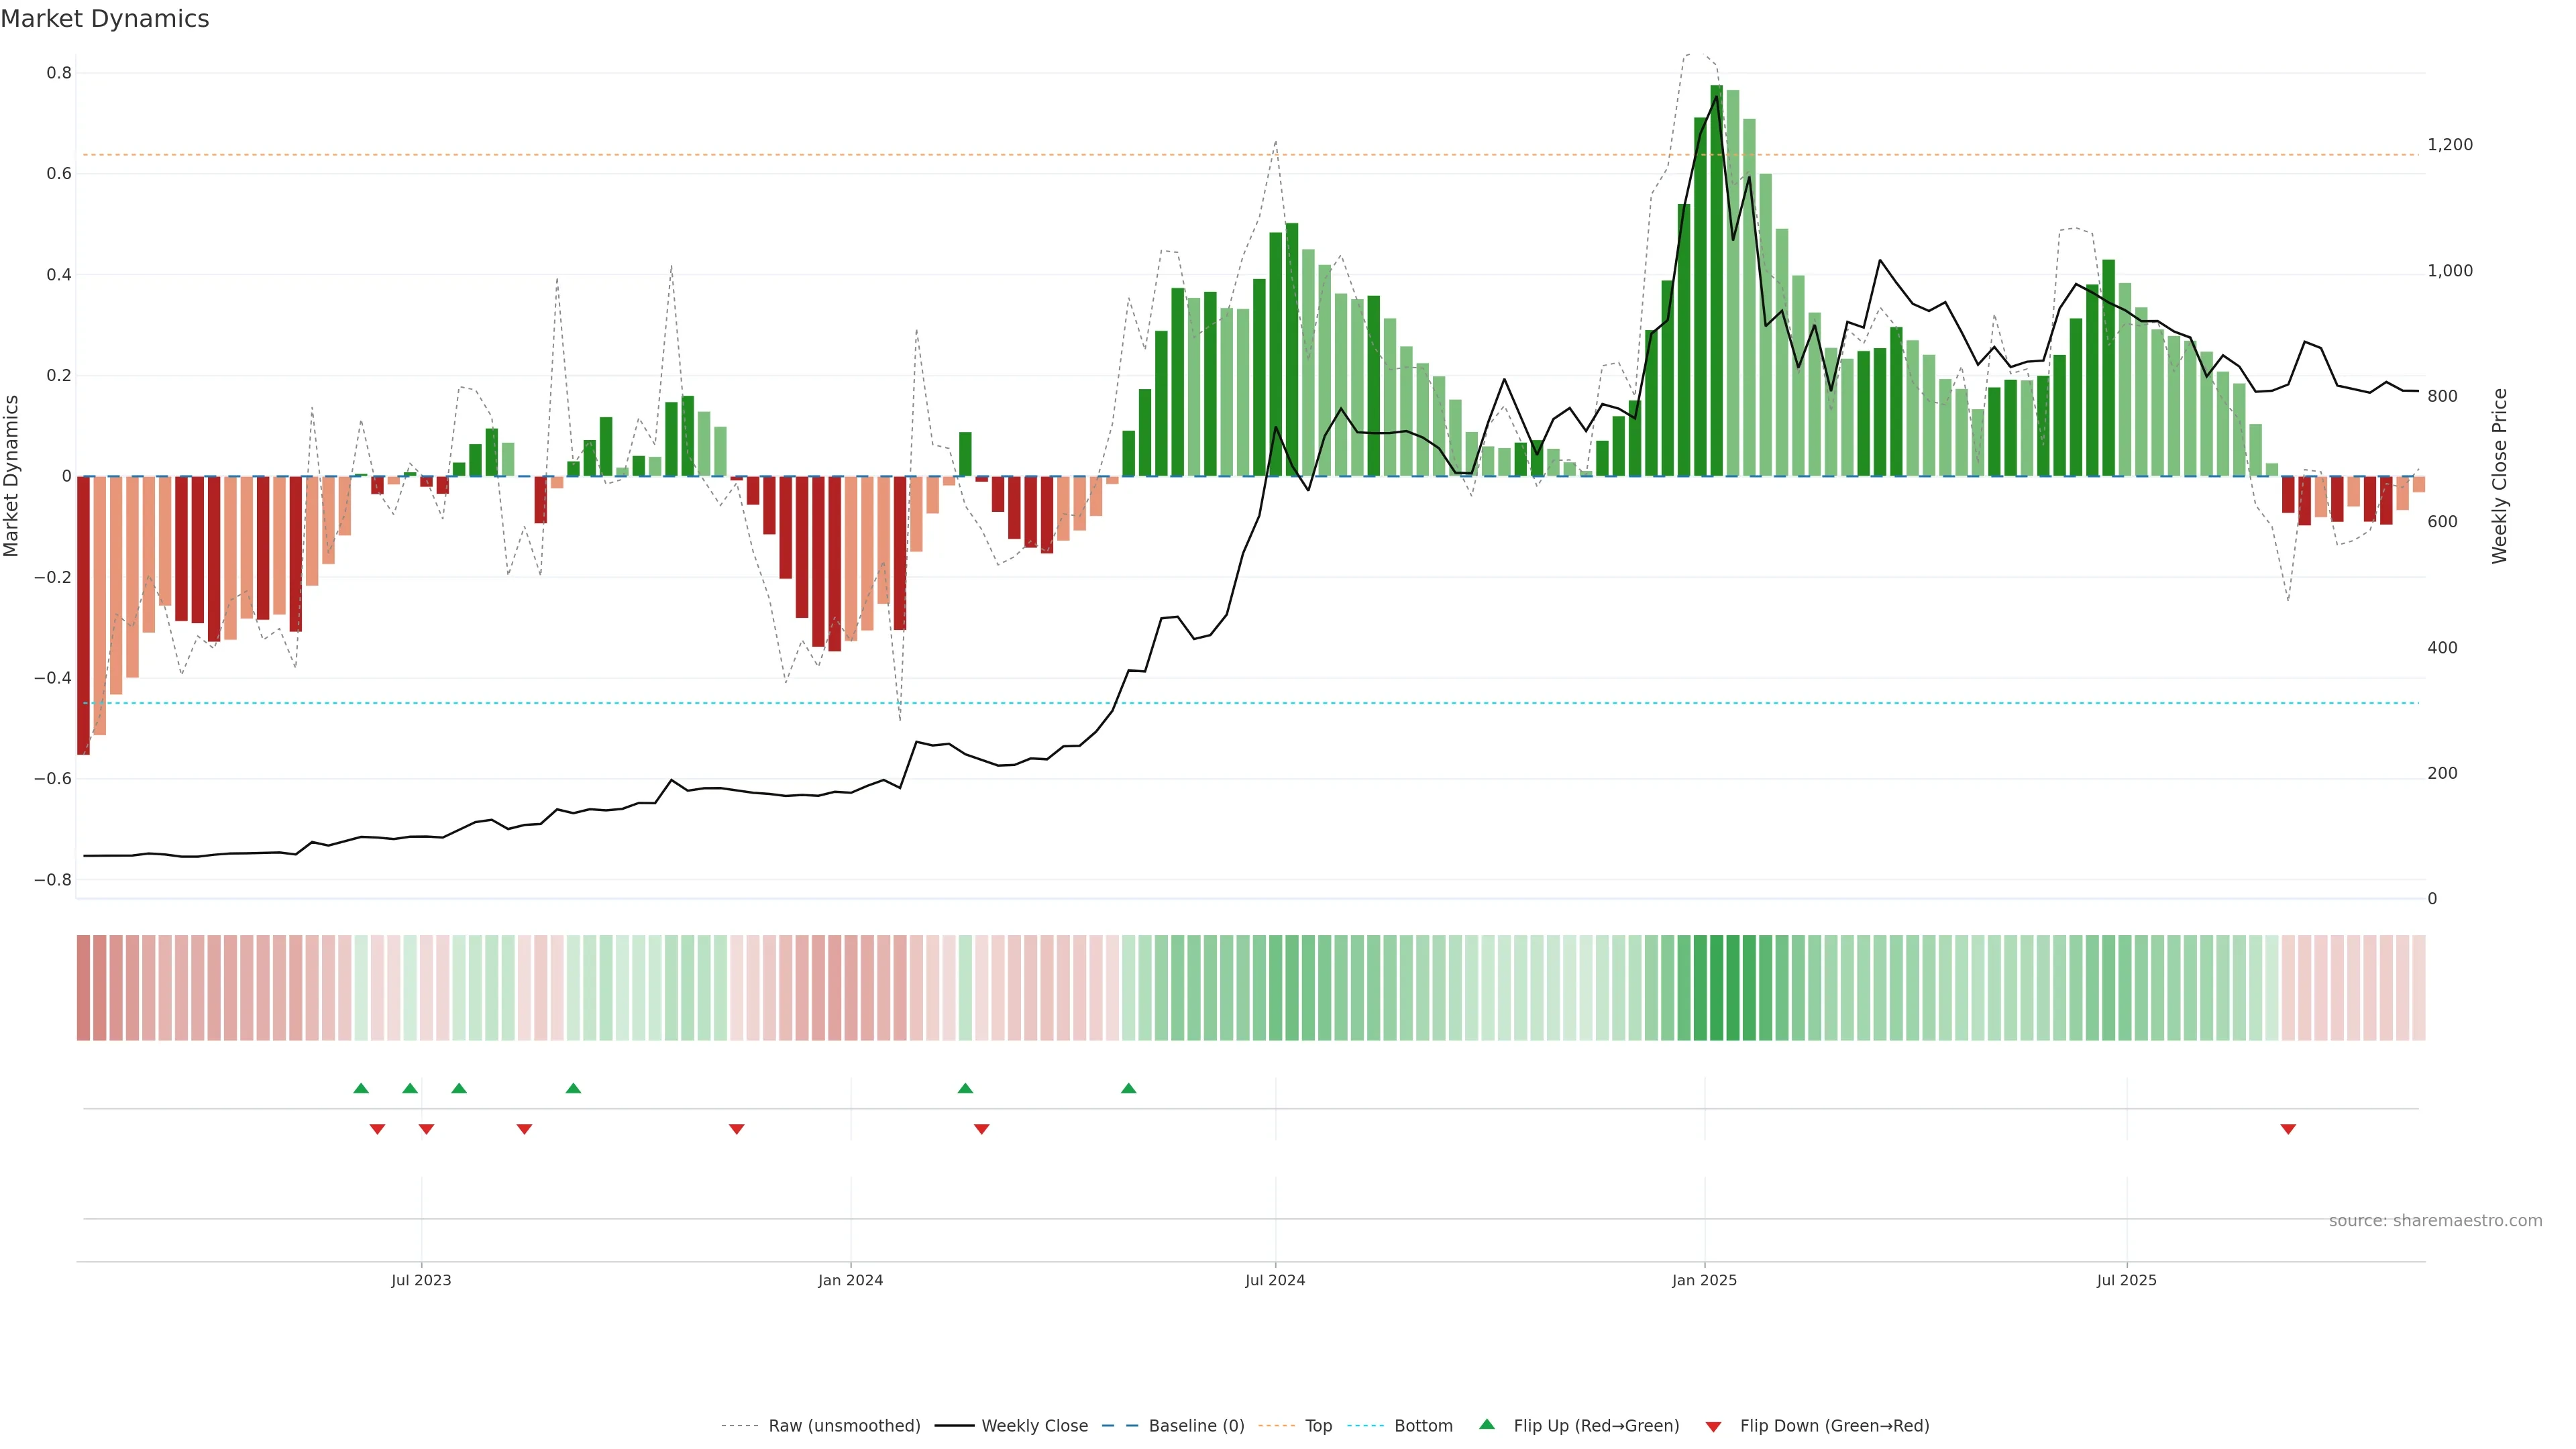
Task: Click the first red flip-down marker
Action: tap(377, 1129)
